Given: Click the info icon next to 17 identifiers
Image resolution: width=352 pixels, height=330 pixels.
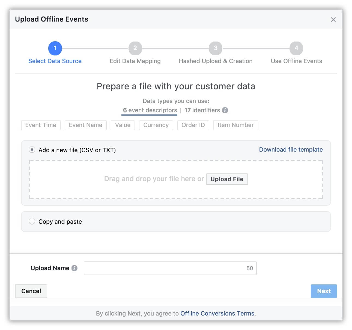Looking at the screenshot, I should point(225,110).
